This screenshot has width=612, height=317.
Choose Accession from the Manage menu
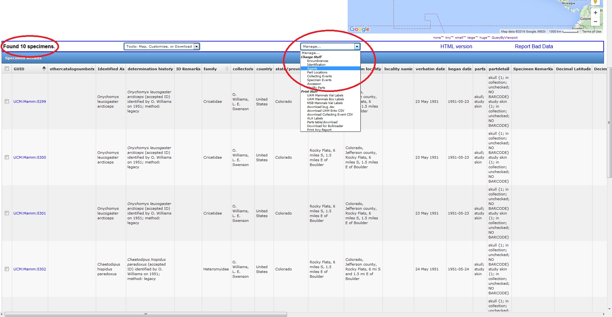pos(314,84)
